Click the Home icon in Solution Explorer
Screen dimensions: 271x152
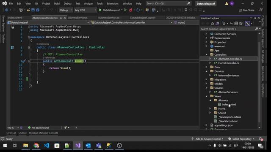pyautogui.click(x=213, y=24)
